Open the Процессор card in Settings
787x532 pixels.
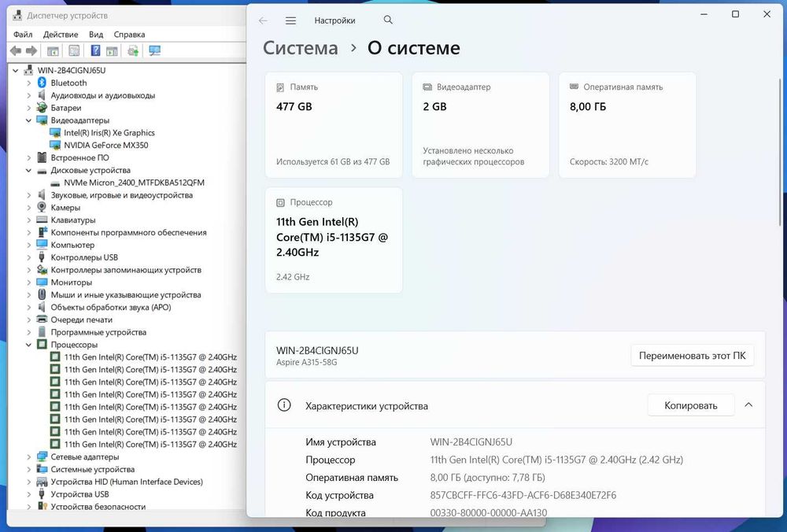334,240
